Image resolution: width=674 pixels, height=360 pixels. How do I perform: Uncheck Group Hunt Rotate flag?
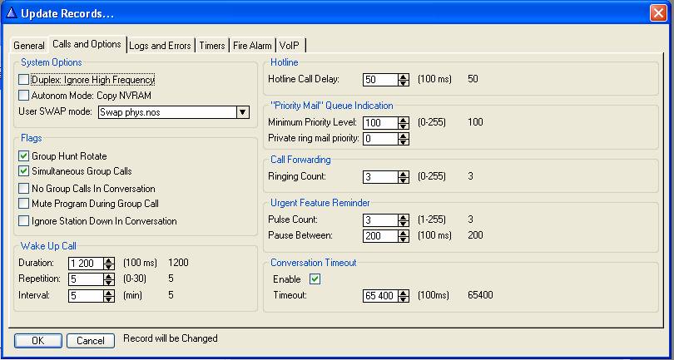point(24,156)
